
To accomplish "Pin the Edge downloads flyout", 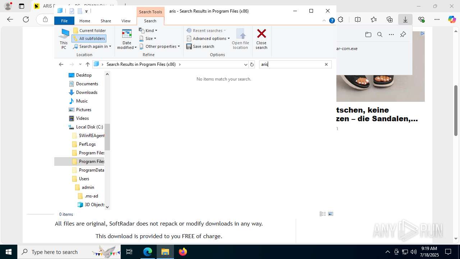I will (x=403, y=35).
